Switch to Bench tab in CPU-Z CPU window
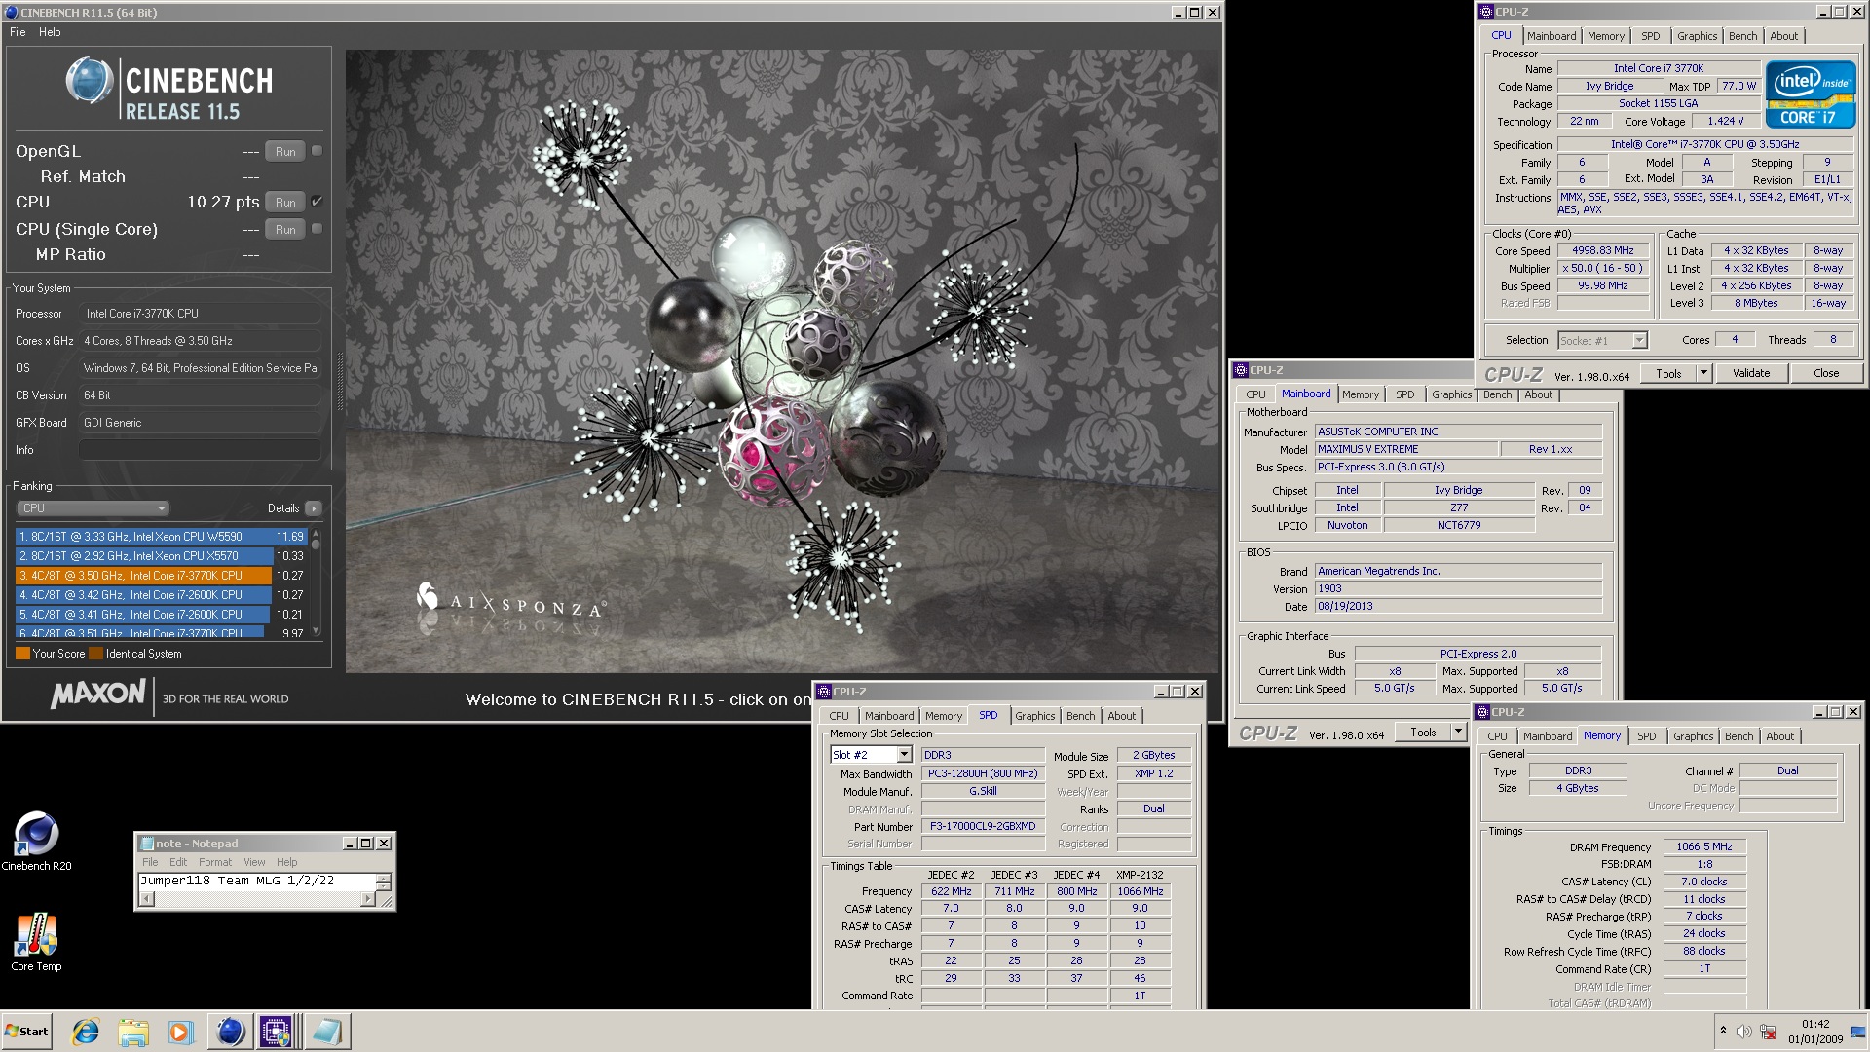 coord(1742,36)
